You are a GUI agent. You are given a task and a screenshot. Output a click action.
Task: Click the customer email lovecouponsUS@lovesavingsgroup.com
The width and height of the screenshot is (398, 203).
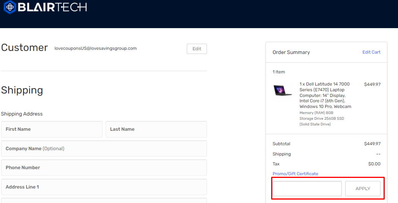pos(95,48)
